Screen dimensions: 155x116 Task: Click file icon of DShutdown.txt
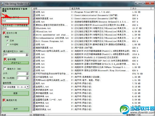tap(34, 28)
